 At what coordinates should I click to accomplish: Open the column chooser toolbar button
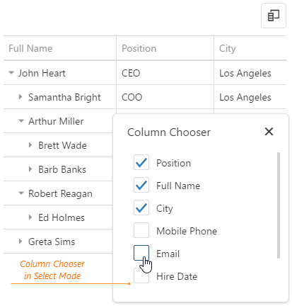coord(274,16)
